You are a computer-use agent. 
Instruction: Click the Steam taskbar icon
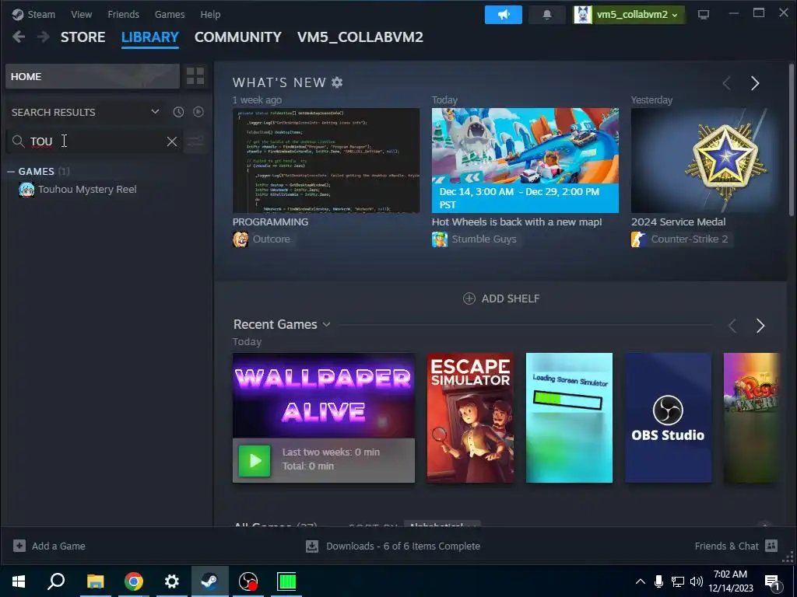click(x=210, y=581)
